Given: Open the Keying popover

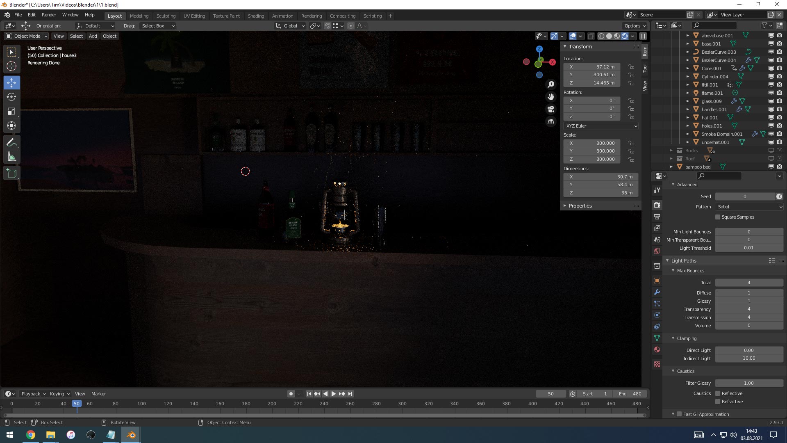Looking at the screenshot, I should pos(59,394).
